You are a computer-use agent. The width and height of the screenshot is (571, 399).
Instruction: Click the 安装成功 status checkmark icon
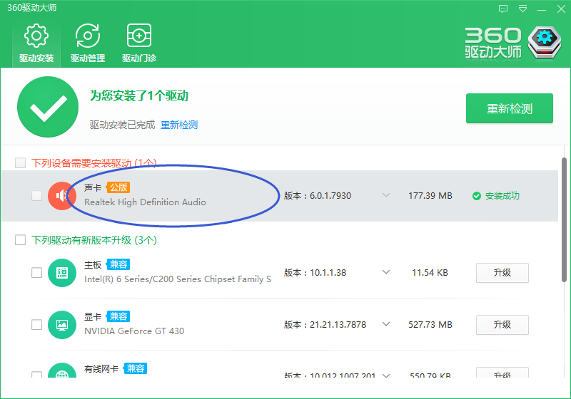point(477,196)
